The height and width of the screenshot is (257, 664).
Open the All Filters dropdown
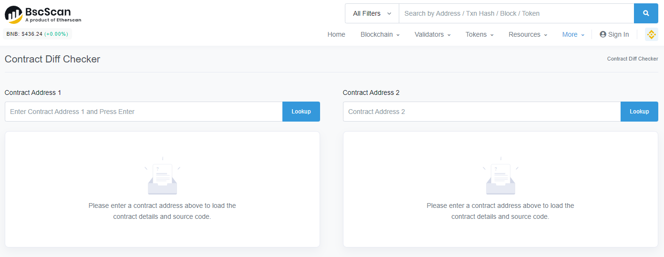click(x=372, y=13)
